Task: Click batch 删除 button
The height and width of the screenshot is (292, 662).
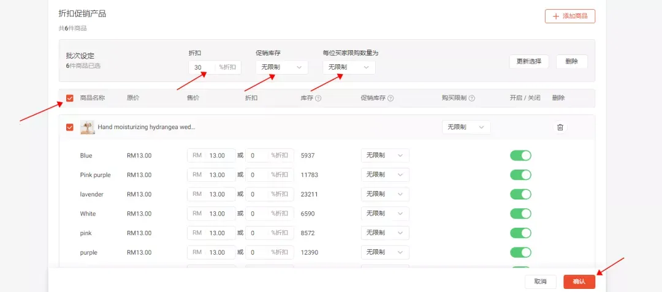Action: click(x=571, y=61)
